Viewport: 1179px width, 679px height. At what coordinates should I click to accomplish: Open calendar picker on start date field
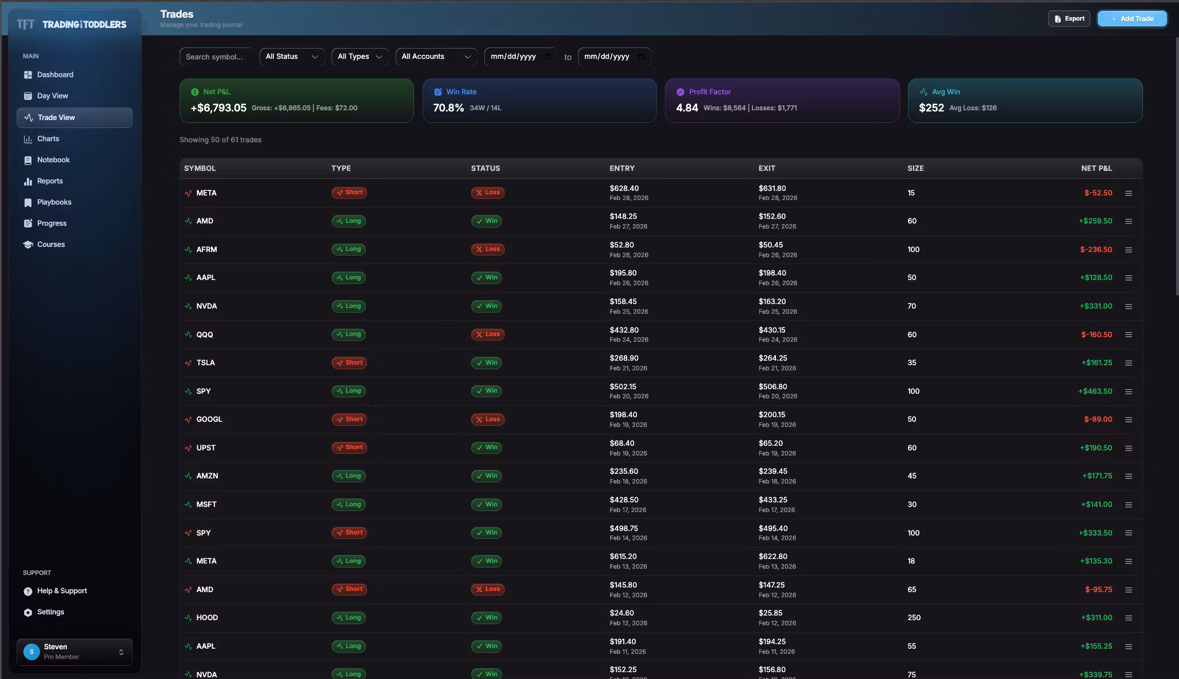pyautogui.click(x=547, y=57)
